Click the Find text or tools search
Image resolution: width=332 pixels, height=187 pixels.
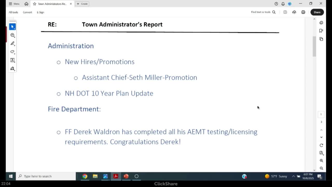(263, 12)
